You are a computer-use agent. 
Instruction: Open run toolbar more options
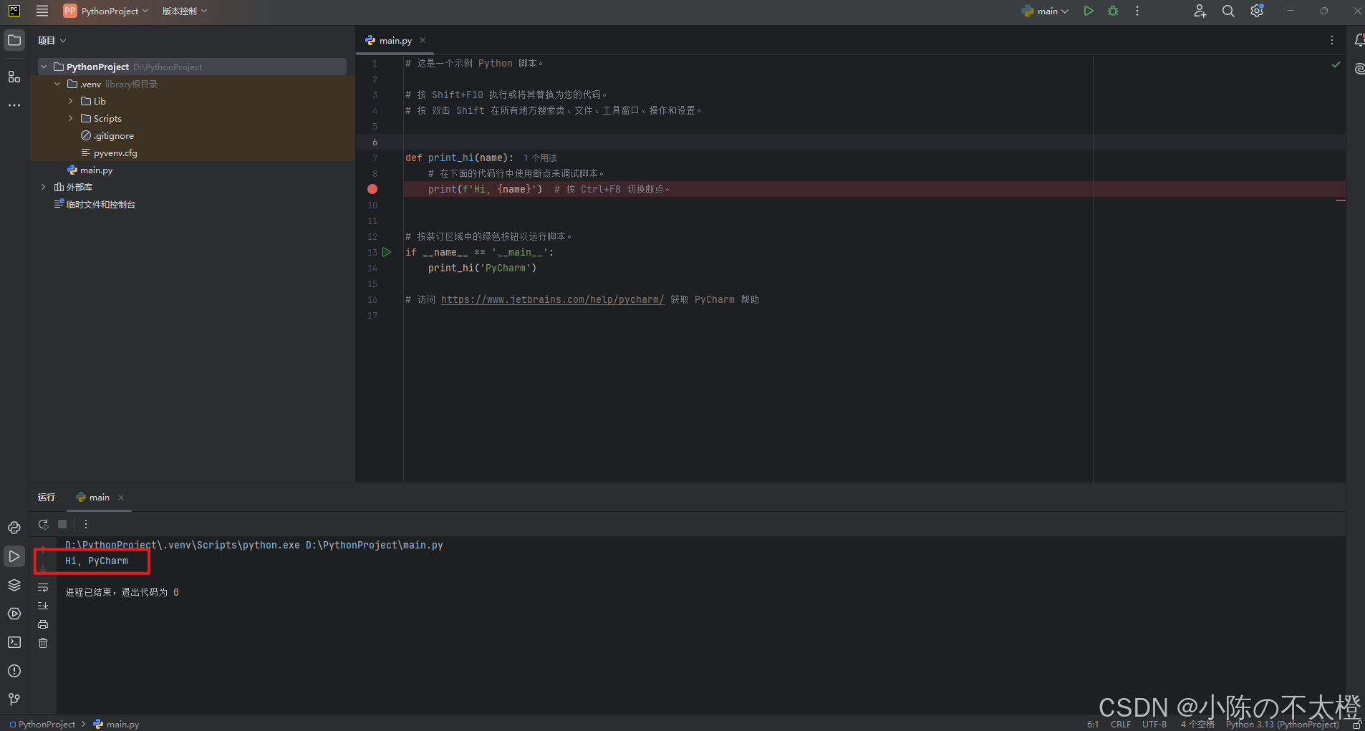86,524
